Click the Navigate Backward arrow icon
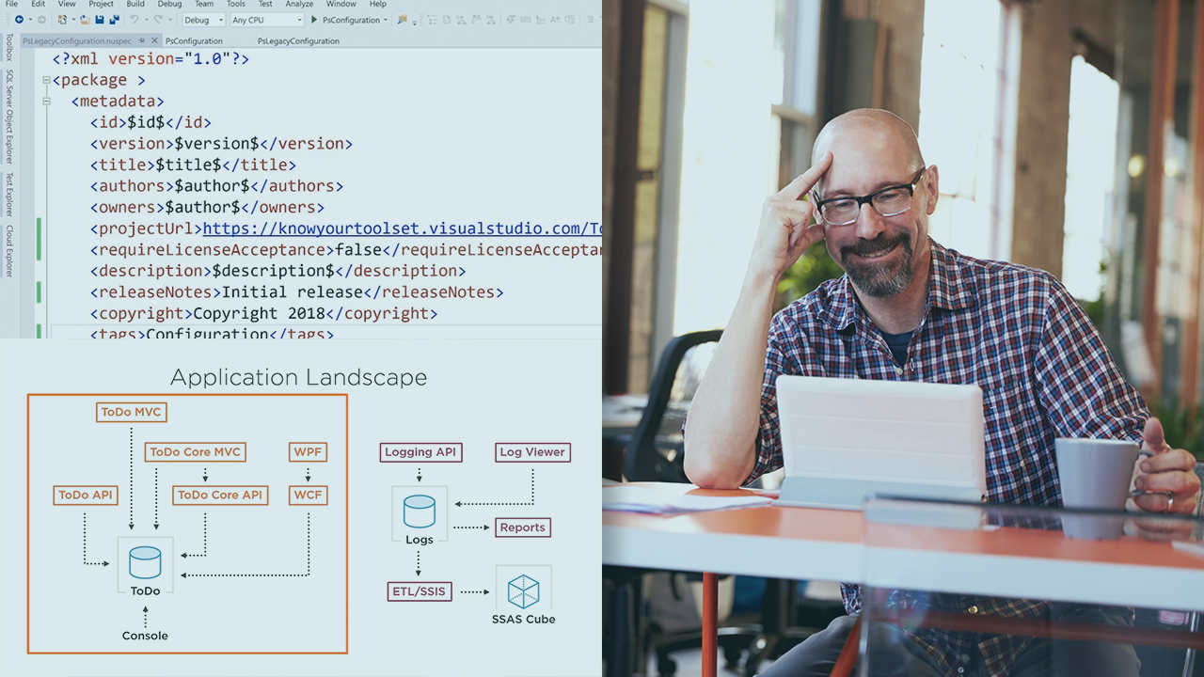This screenshot has height=677, width=1204. coord(18,20)
